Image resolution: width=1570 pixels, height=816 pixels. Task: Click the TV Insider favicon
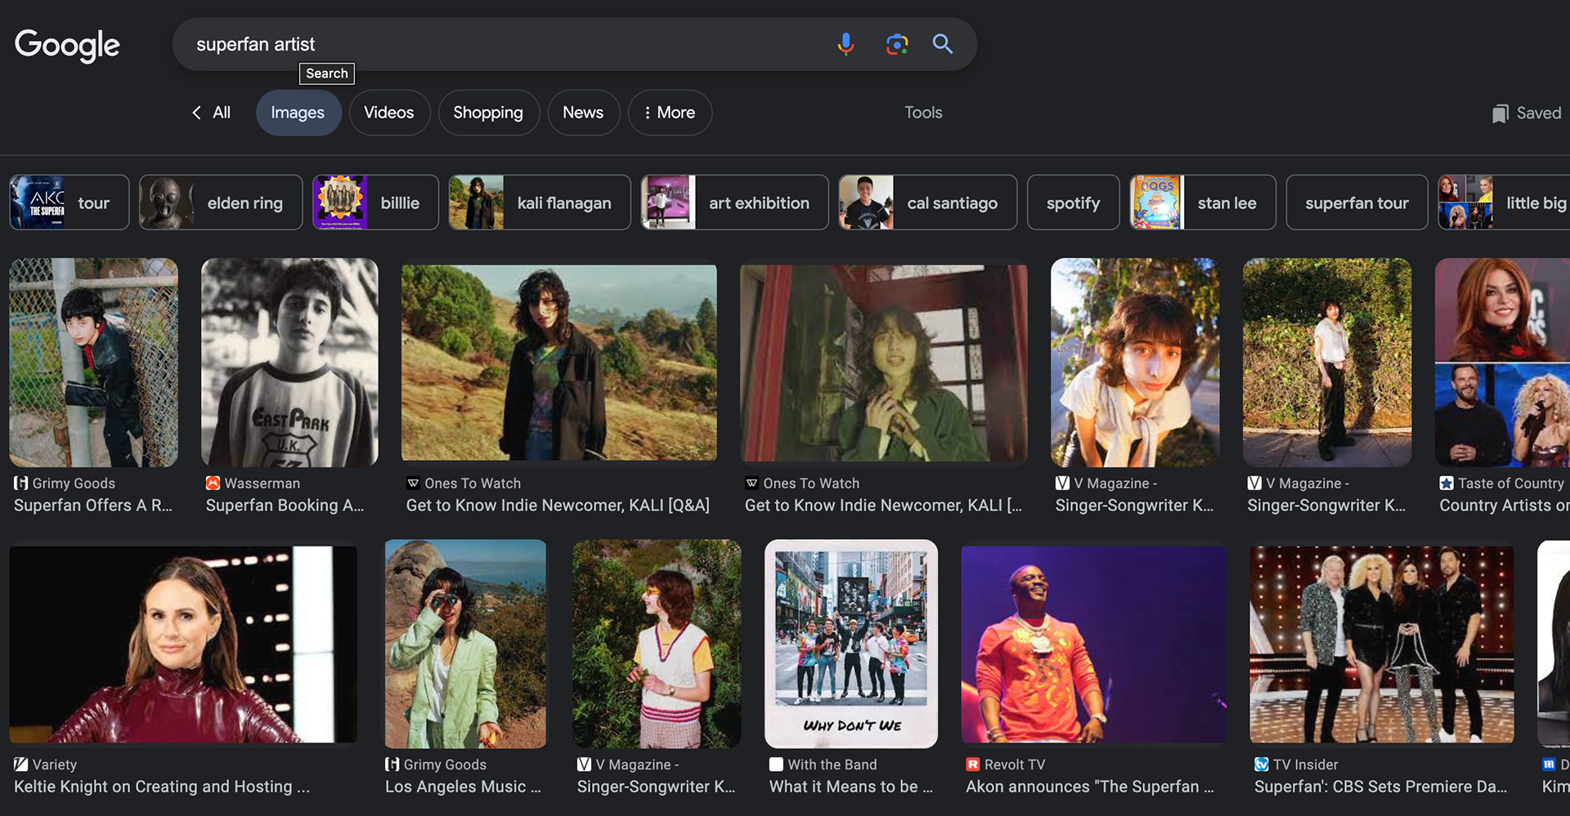[x=1262, y=765]
